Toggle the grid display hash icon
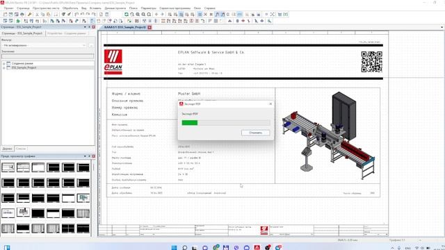 pos(211,15)
